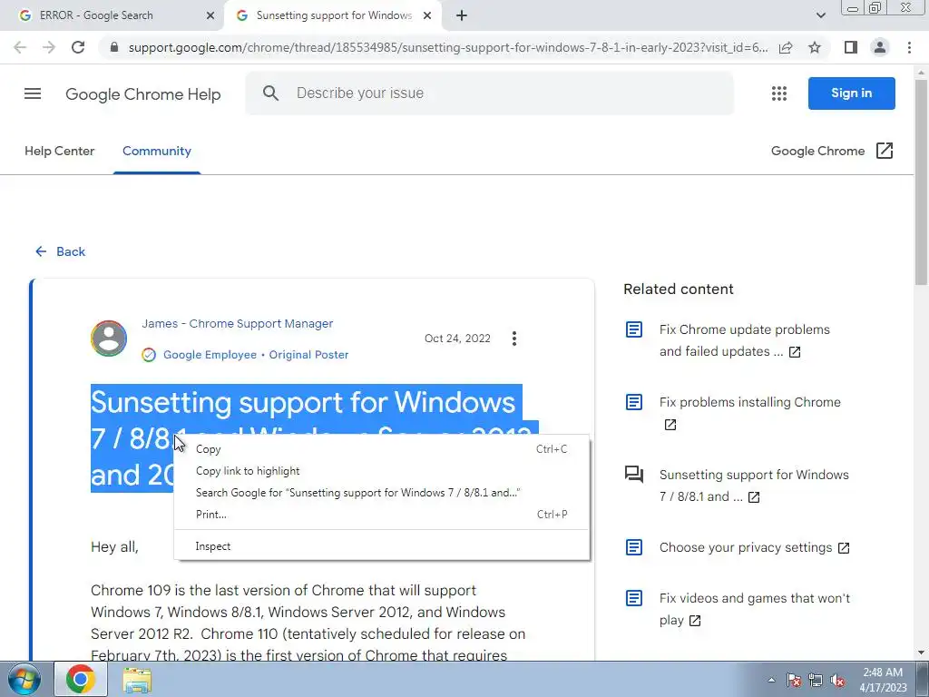Click the 'Hey all,' greeting text
929x697 pixels.
pyautogui.click(x=114, y=547)
